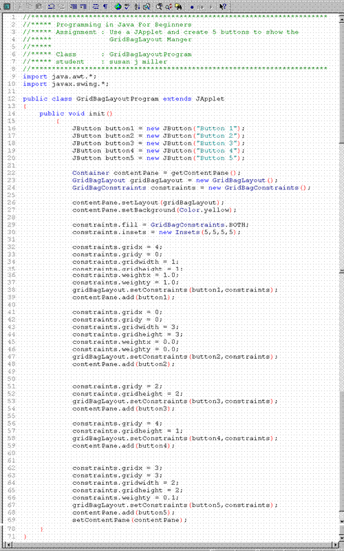This screenshot has width=344, height=551.
Task: Click the greyed-out Copy icon
Action: pos(29,6)
